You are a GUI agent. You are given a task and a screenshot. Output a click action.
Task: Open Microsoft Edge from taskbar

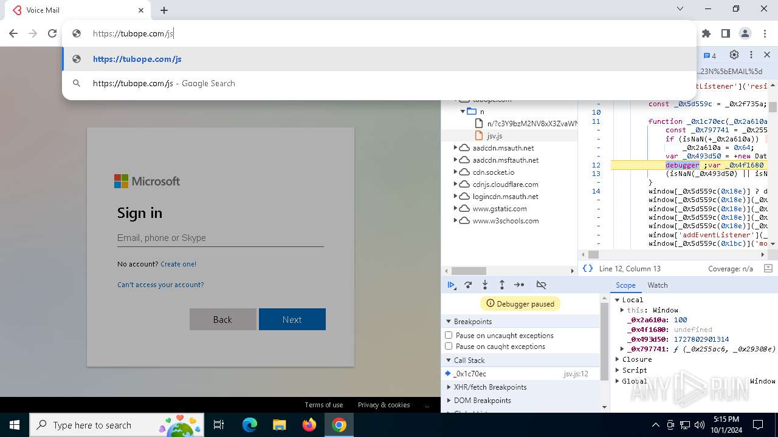point(250,425)
